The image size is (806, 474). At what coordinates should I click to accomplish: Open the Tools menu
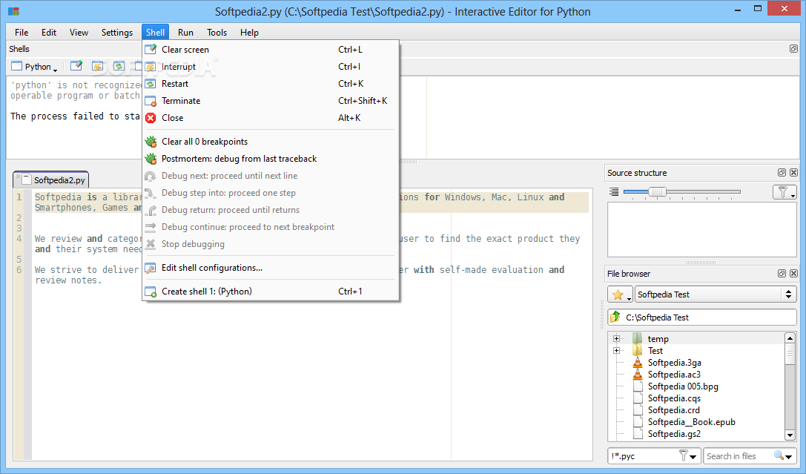pos(217,33)
